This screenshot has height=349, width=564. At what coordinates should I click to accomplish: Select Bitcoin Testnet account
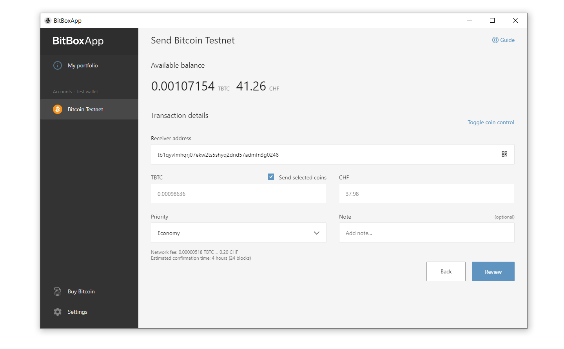pos(89,109)
